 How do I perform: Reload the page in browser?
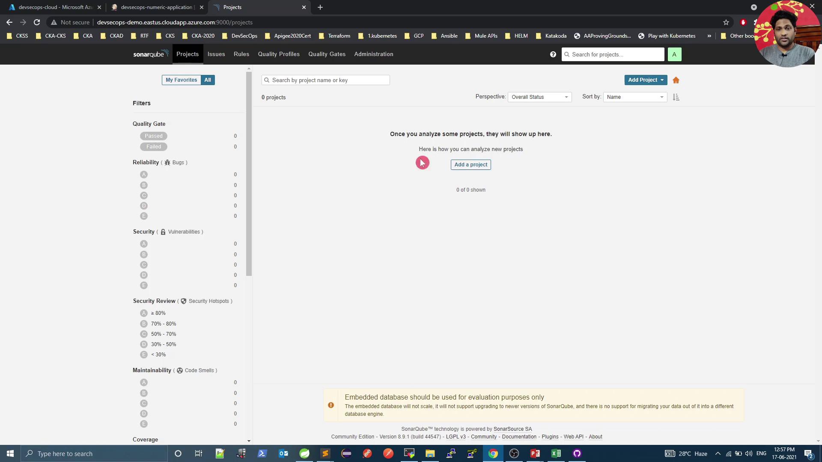pos(37,22)
